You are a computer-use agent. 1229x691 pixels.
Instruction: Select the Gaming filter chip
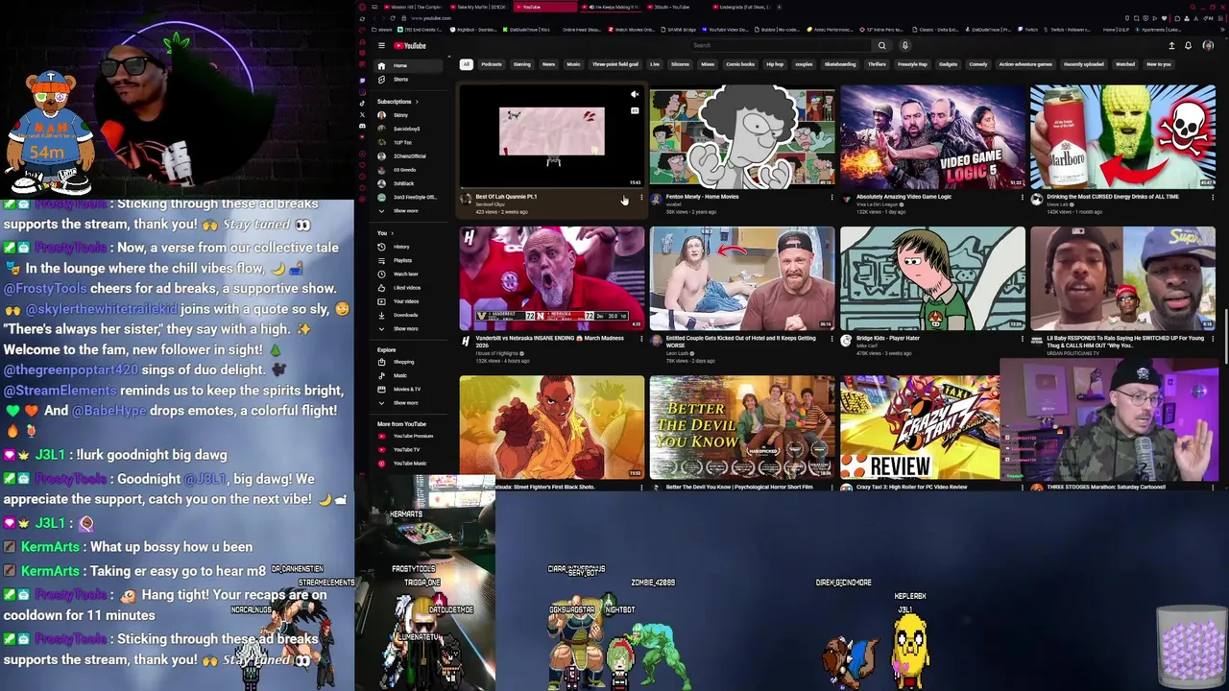coord(521,64)
